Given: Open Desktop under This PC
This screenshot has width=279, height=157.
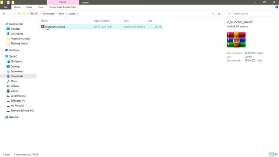Looking at the screenshot, I should point(15,66).
